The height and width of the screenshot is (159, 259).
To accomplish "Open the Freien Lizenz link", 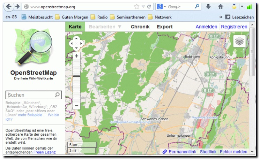I will click(x=45, y=152).
